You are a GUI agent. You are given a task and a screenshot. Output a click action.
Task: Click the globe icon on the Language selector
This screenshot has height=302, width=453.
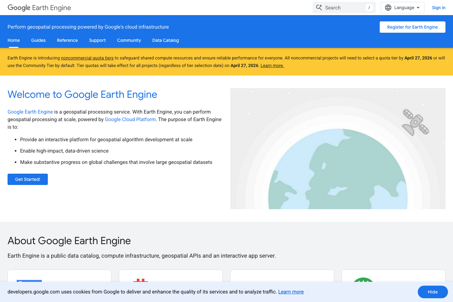pyautogui.click(x=388, y=7)
